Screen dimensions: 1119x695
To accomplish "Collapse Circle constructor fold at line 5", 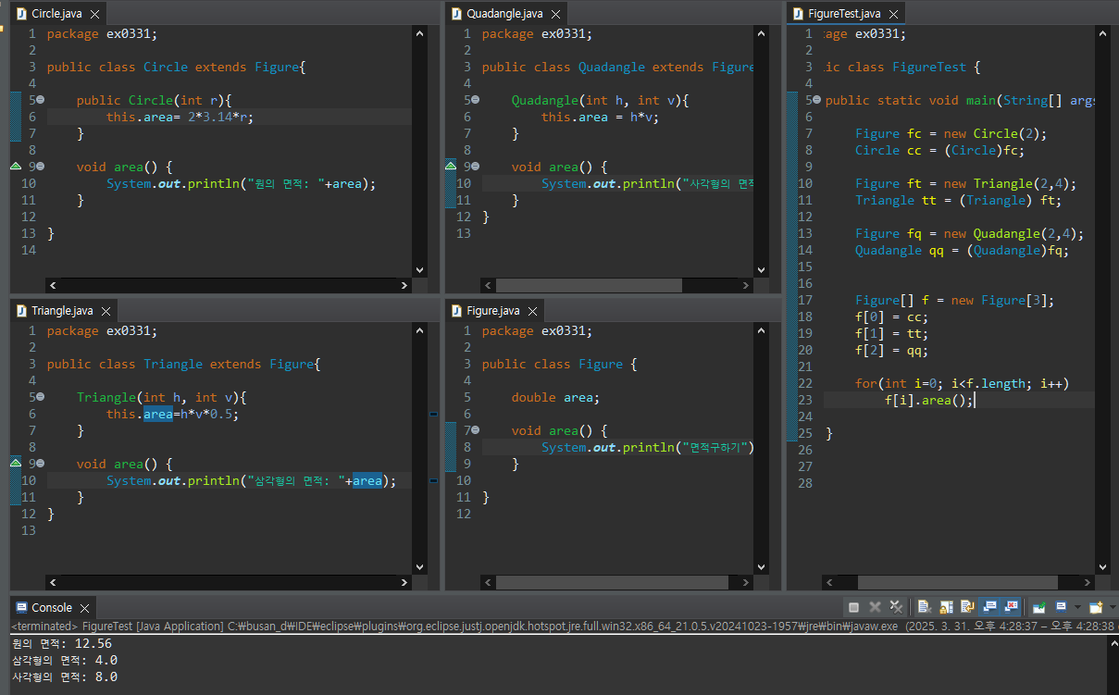I will click(x=41, y=100).
